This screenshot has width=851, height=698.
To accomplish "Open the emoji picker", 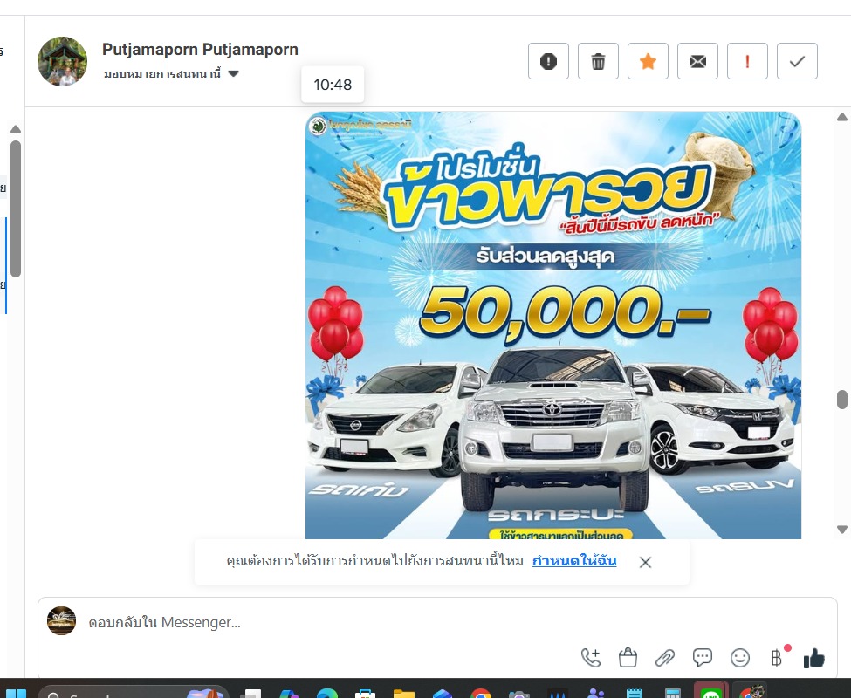I will coord(740,658).
